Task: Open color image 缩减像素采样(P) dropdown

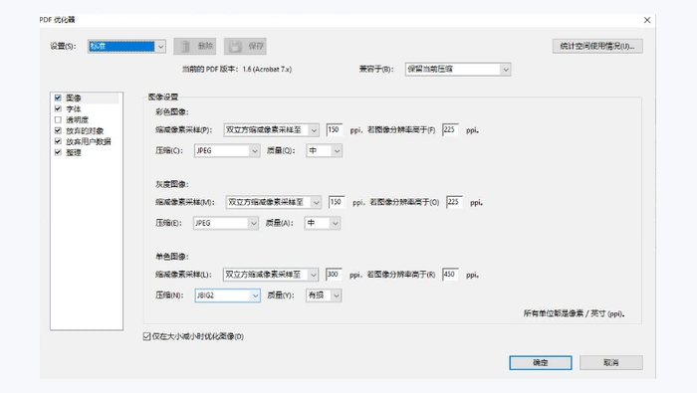Action: point(271,130)
